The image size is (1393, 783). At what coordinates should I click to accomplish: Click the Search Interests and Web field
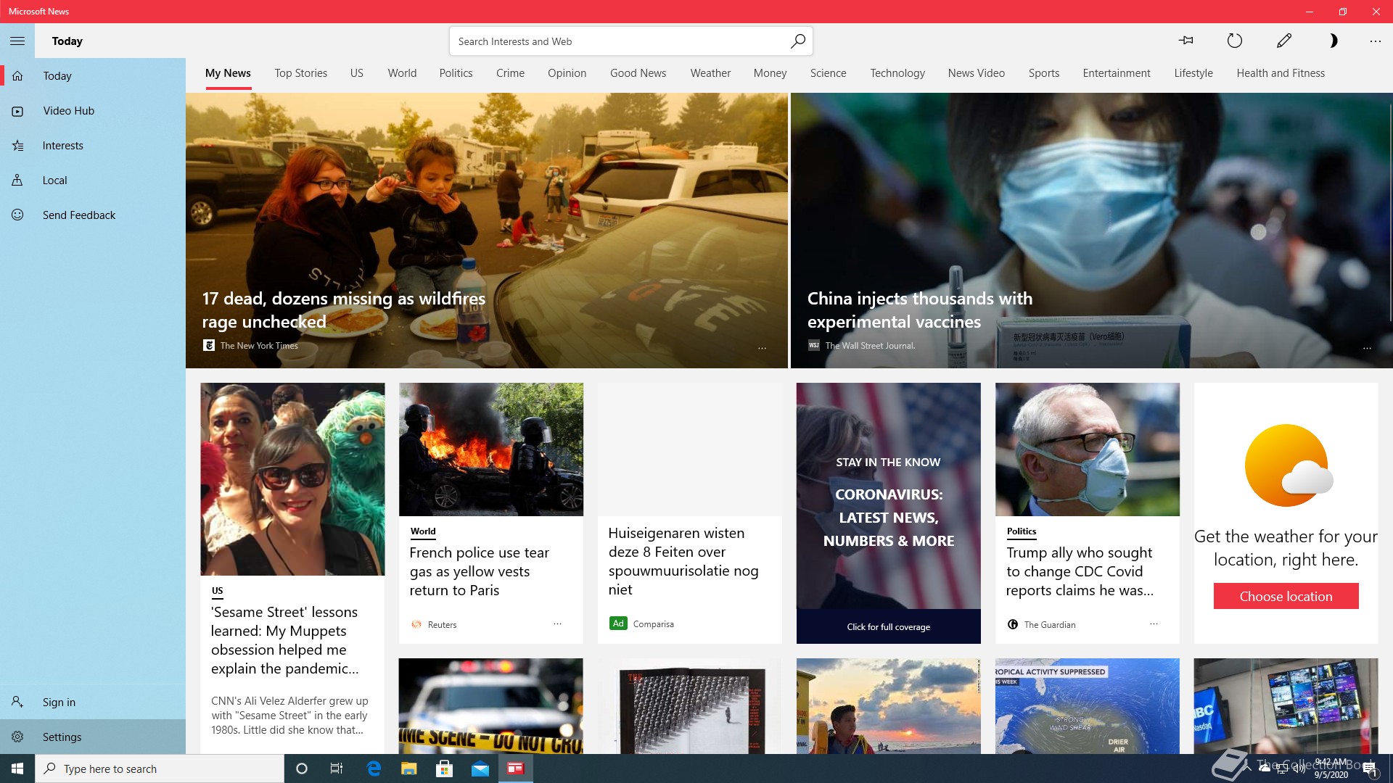617,41
